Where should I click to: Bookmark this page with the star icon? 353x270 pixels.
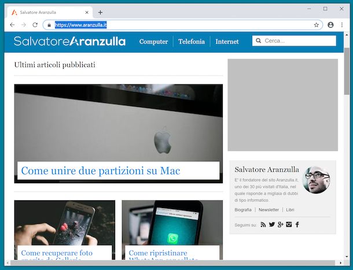(317, 25)
